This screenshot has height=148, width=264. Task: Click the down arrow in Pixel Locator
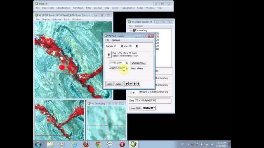(139, 84)
